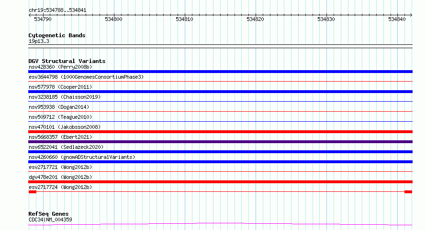
Task: Click ruler position 534820
Action: click(x=256, y=19)
